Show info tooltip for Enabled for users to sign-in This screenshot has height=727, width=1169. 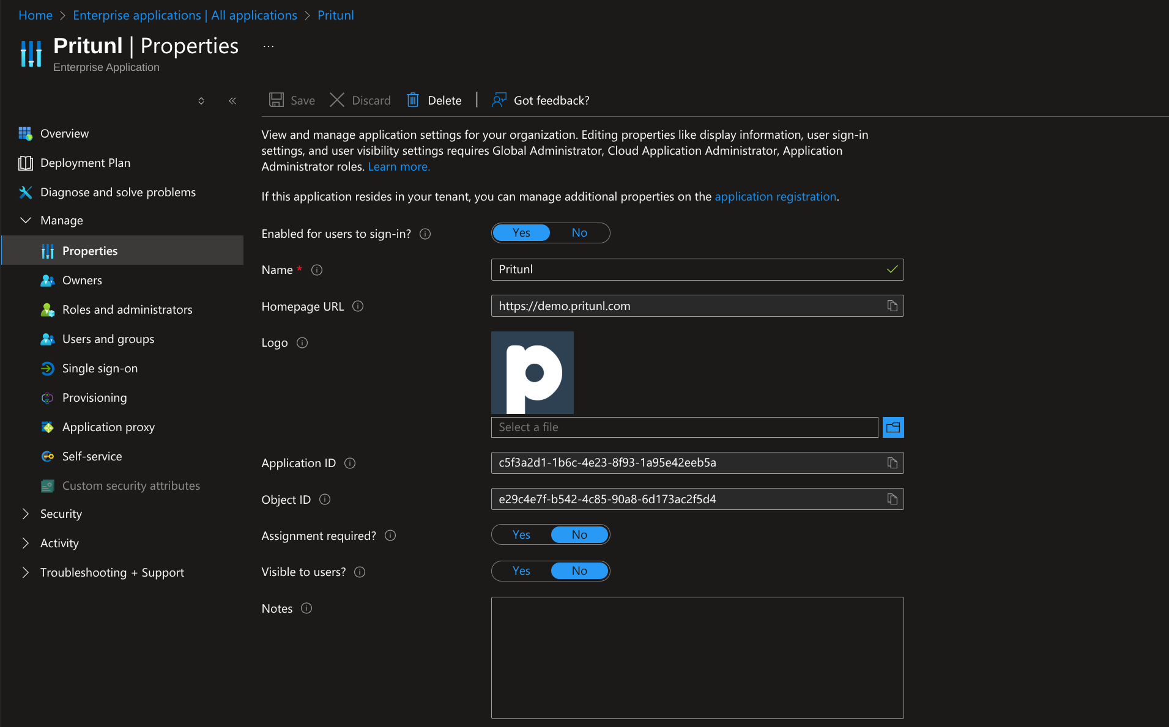pos(425,234)
